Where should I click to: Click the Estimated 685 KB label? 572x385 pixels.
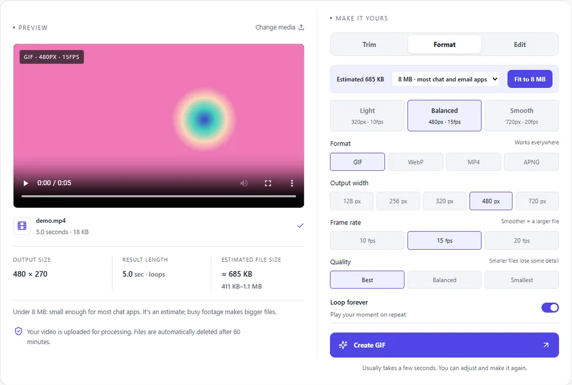(360, 79)
